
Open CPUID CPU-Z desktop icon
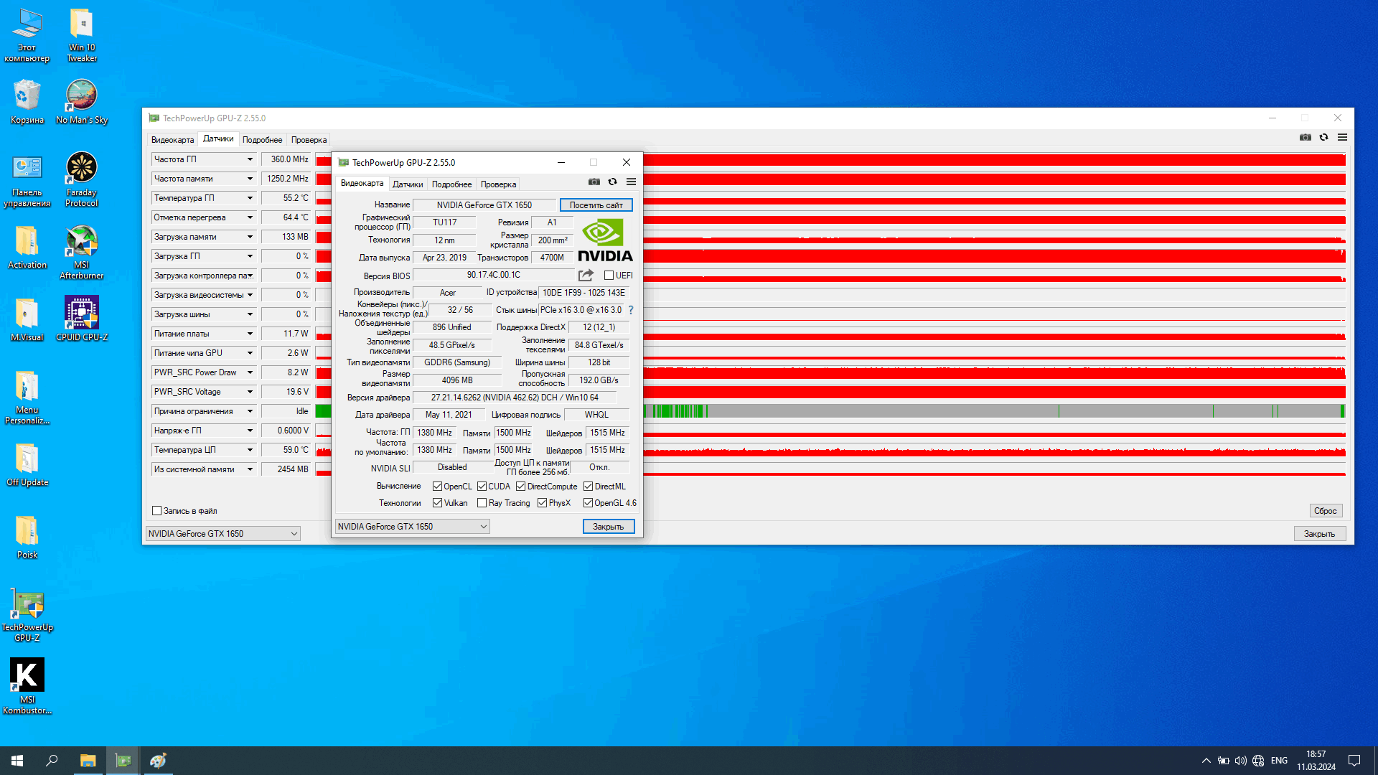pos(81,319)
